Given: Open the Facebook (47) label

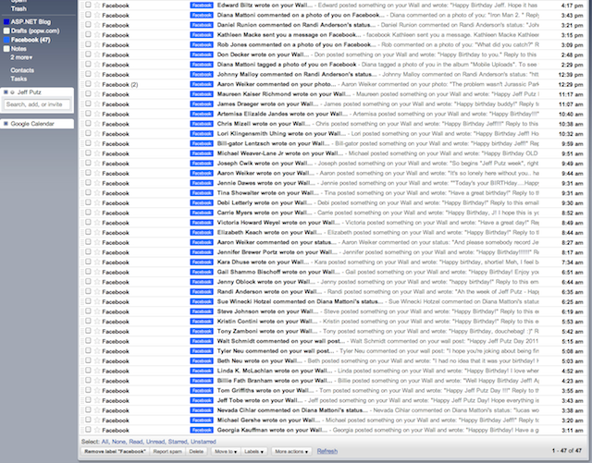Looking at the screenshot, I should click(31, 40).
